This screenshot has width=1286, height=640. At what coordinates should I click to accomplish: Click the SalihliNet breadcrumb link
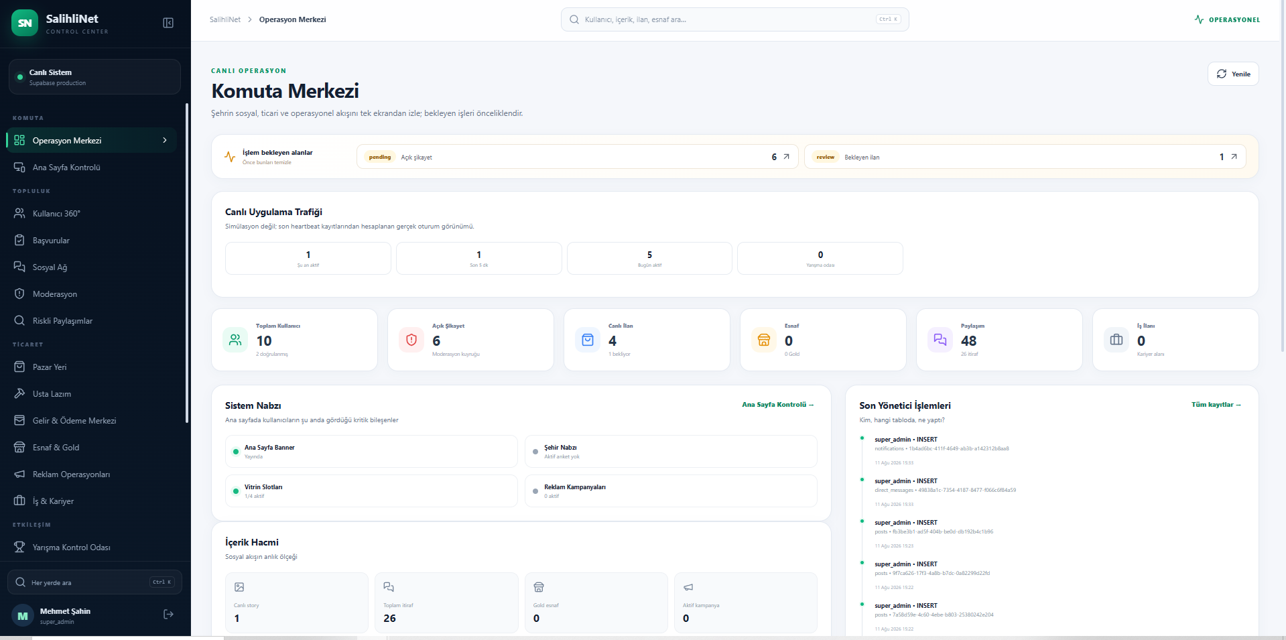225,19
